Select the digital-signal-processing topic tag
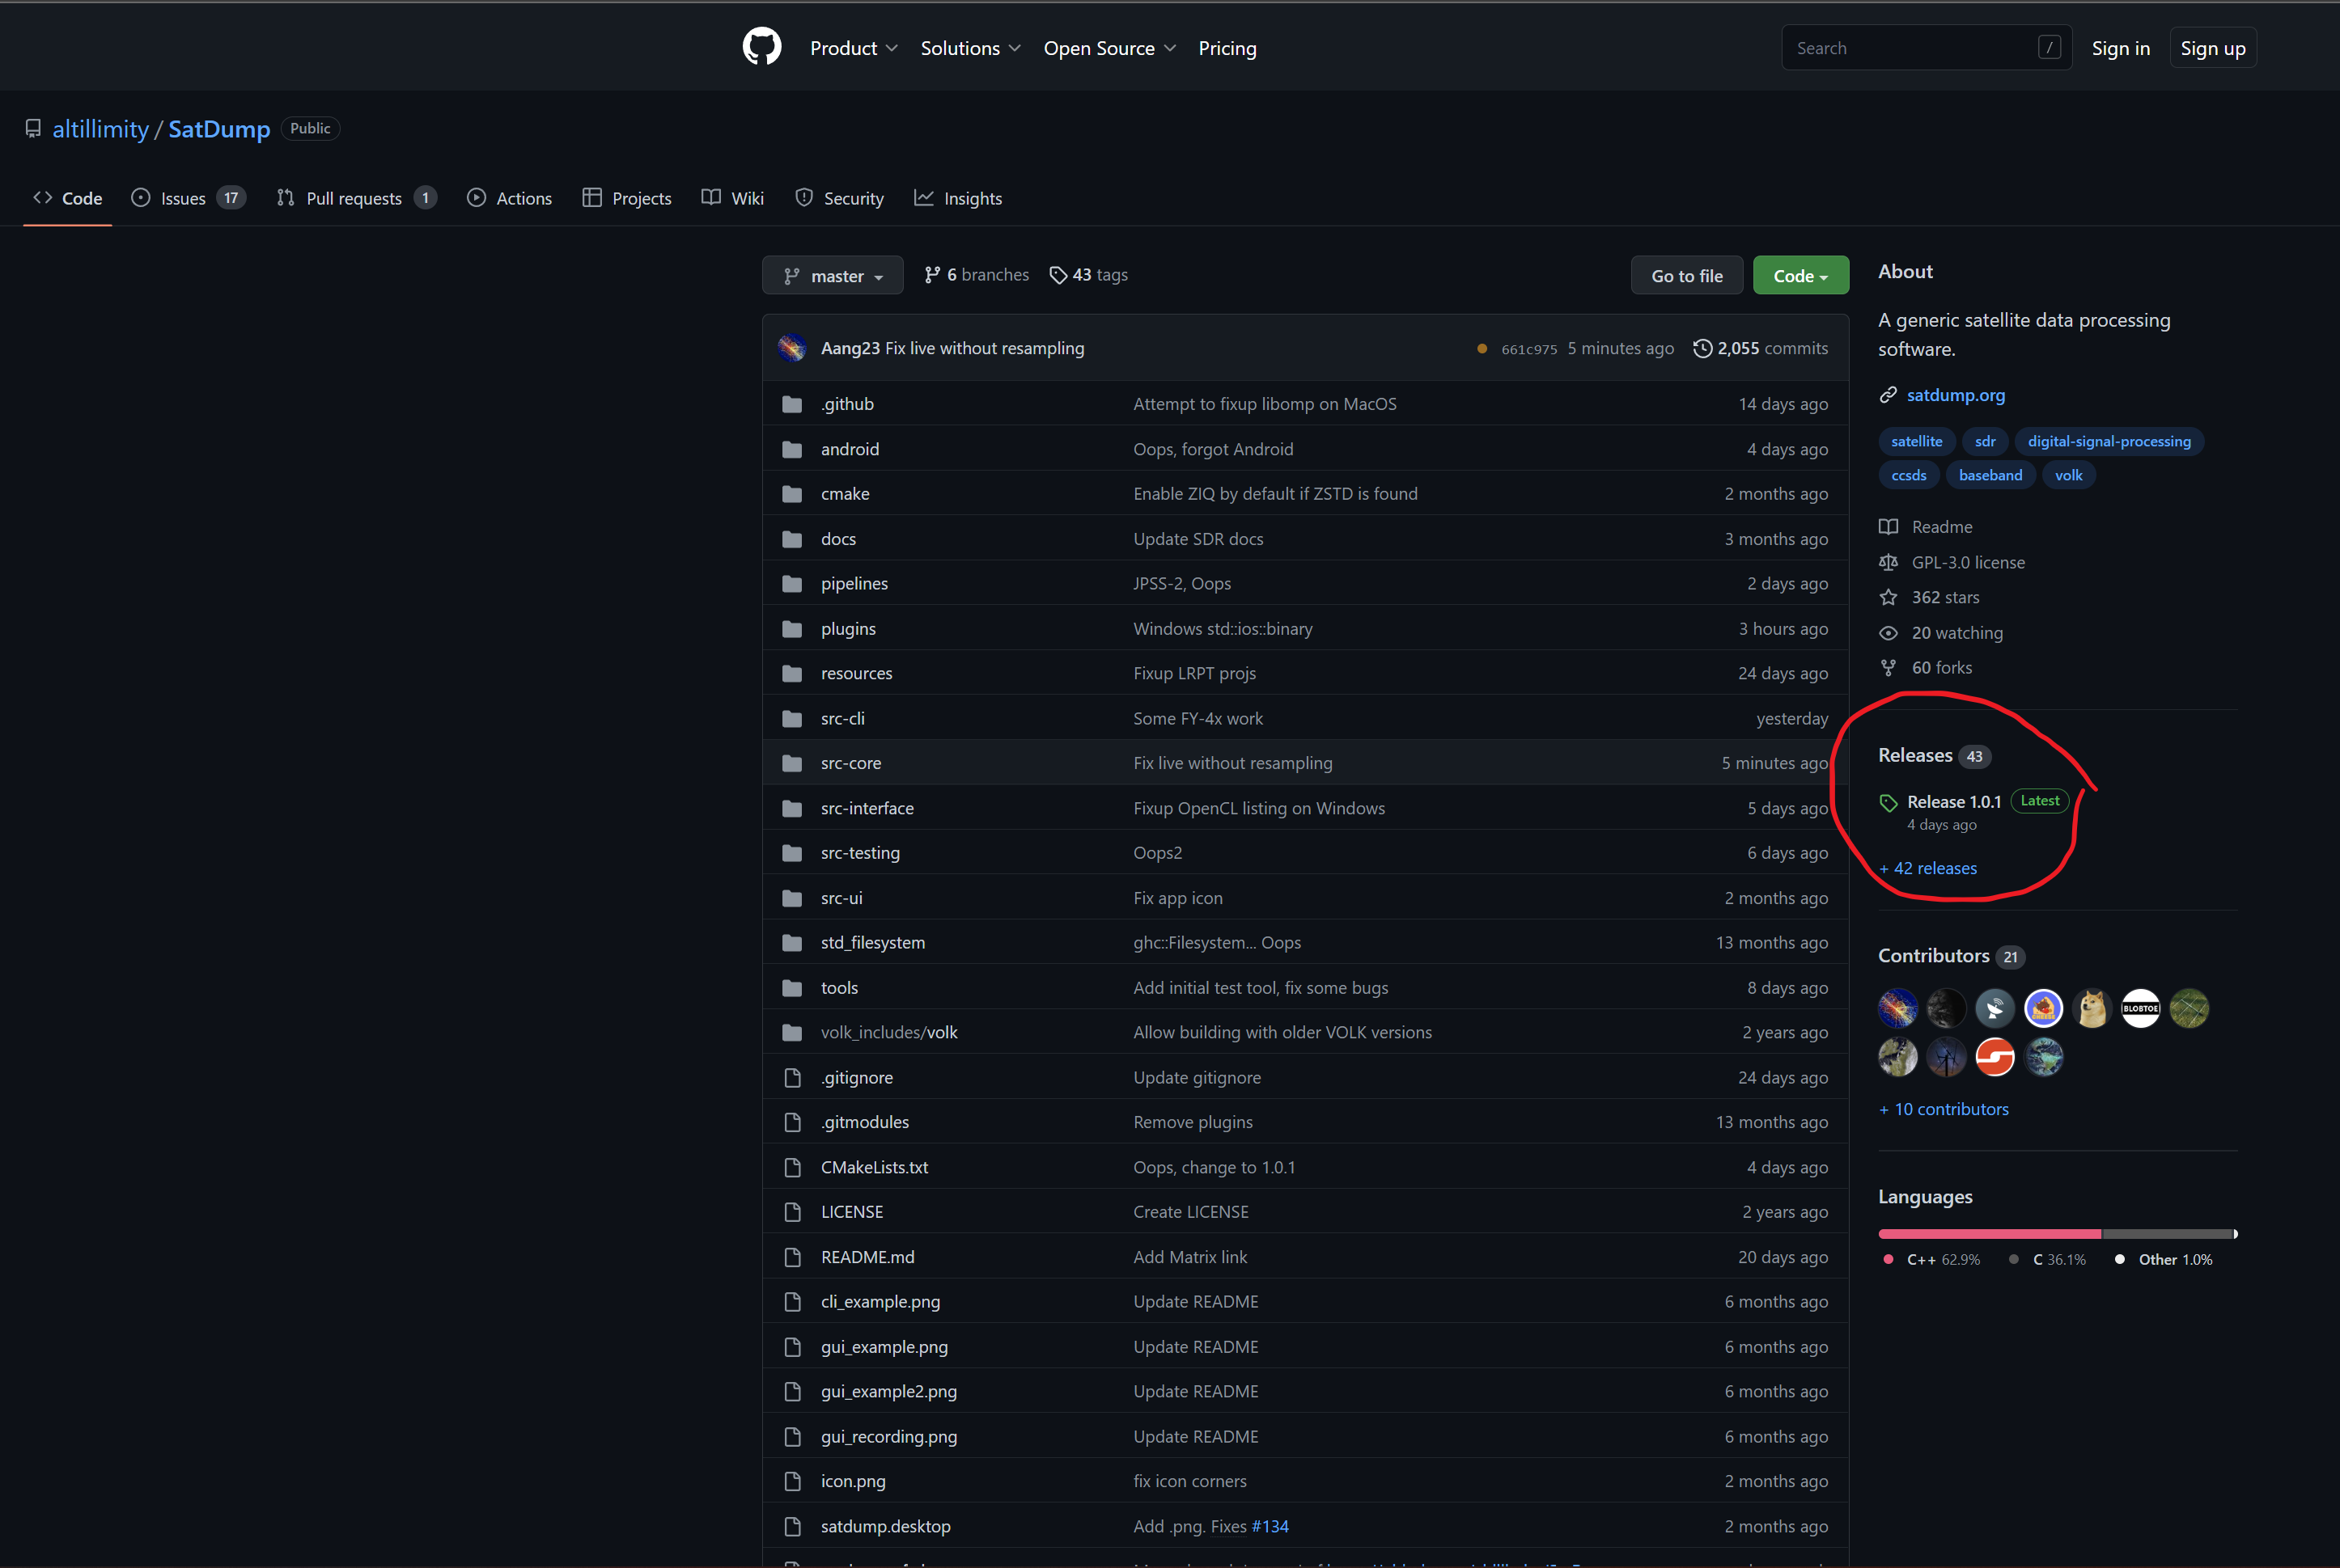The width and height of the screenshot is (2340, 1568). tap(2108, 442)
